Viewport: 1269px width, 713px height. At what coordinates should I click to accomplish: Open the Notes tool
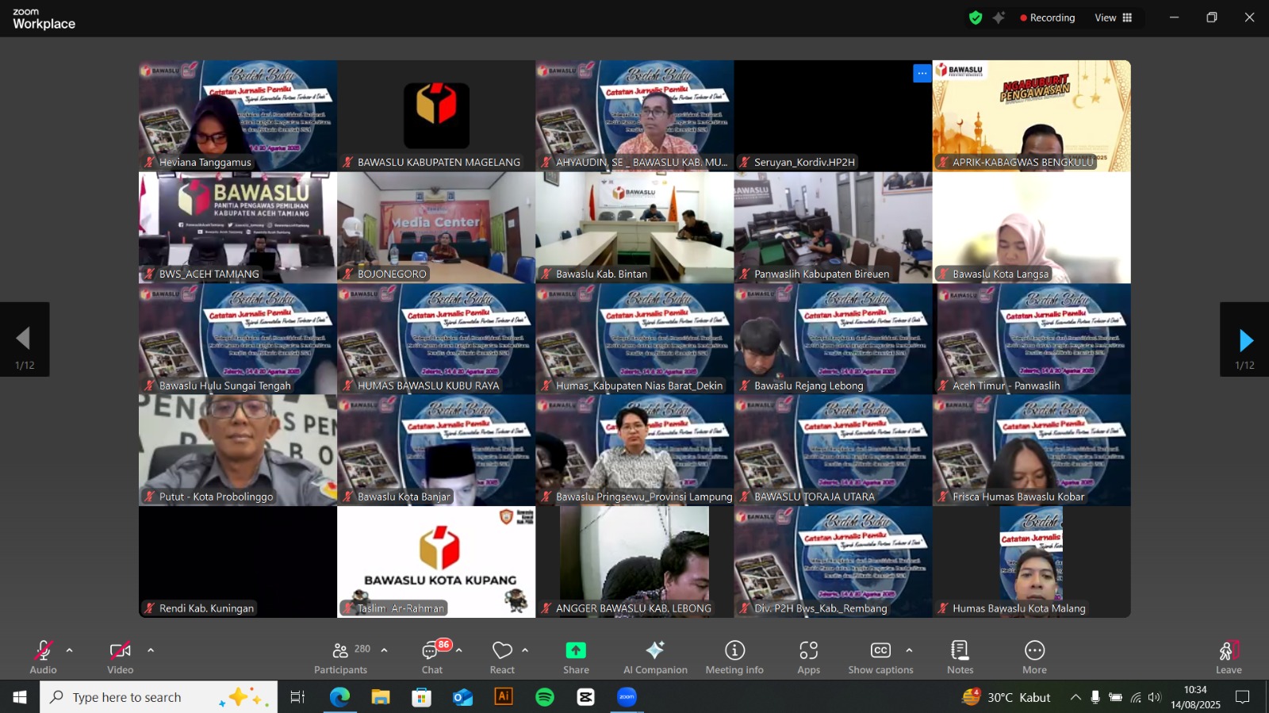960,657
